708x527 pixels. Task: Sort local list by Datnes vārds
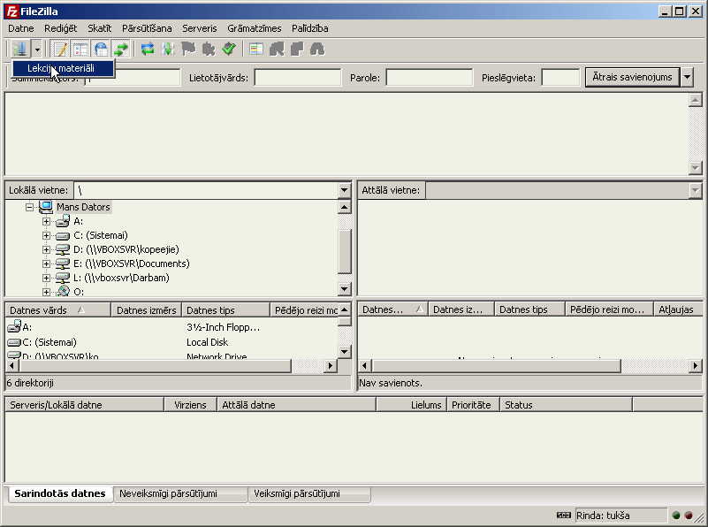tap(57, 310)
